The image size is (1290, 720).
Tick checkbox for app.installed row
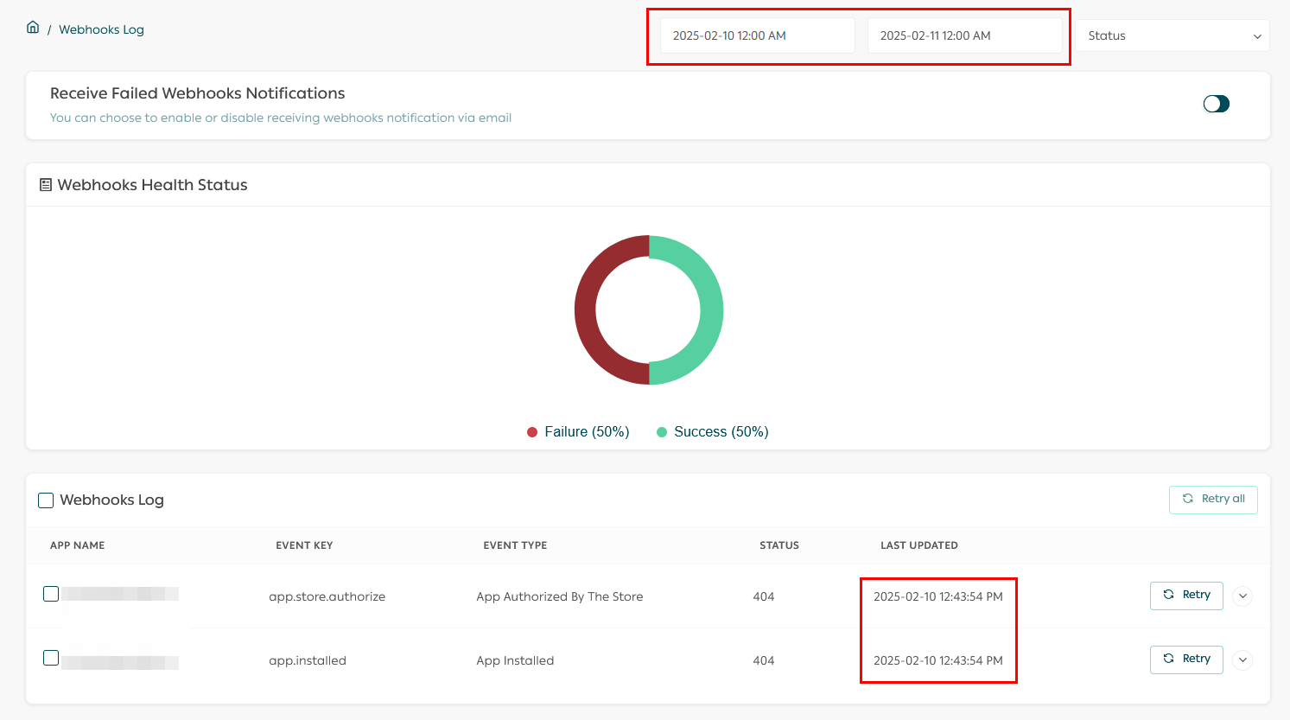[51, 658]
